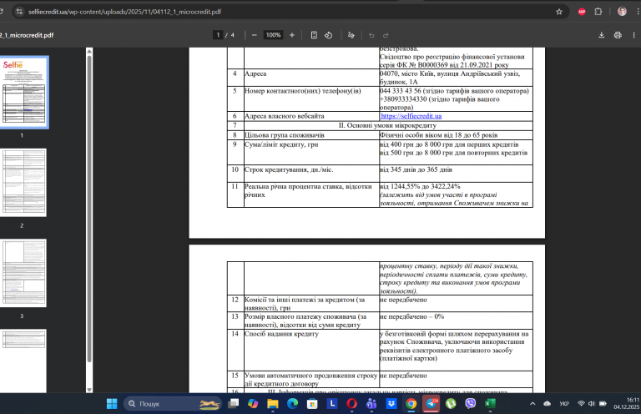Open the PDF draw annotation tool

tap(351, 35)
